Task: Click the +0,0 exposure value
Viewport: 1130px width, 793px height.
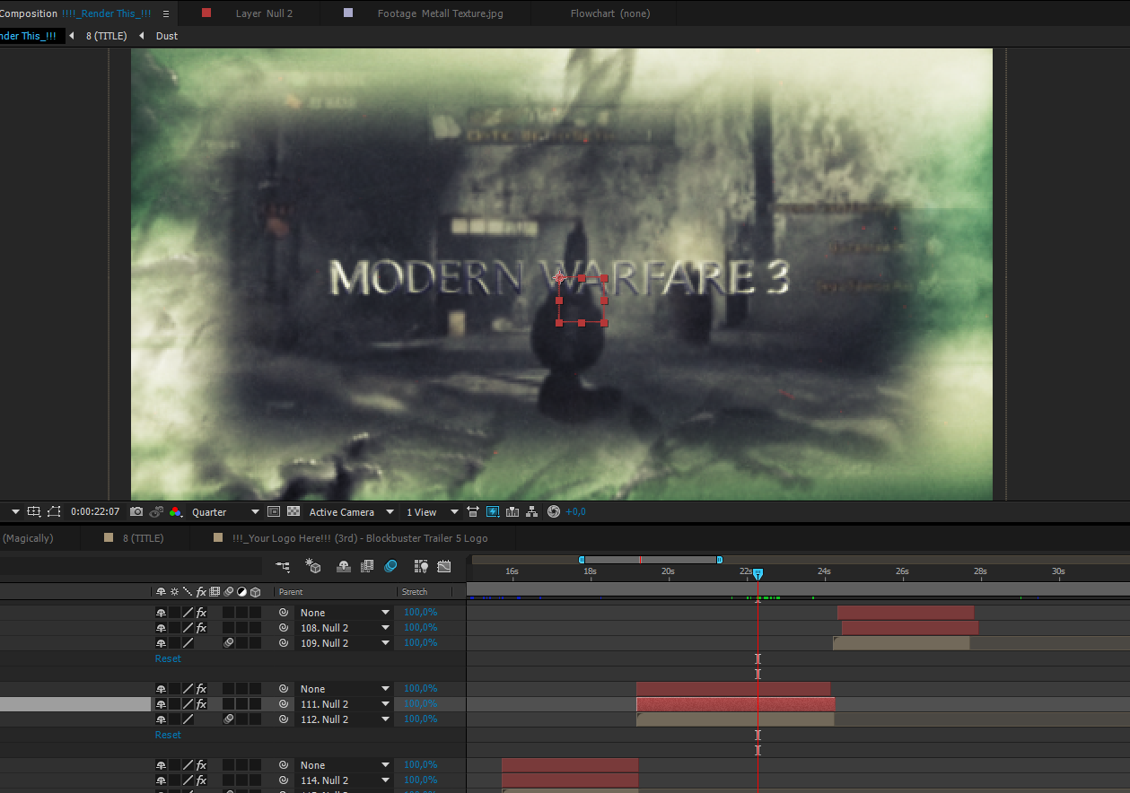Action: tap(575, 512)
